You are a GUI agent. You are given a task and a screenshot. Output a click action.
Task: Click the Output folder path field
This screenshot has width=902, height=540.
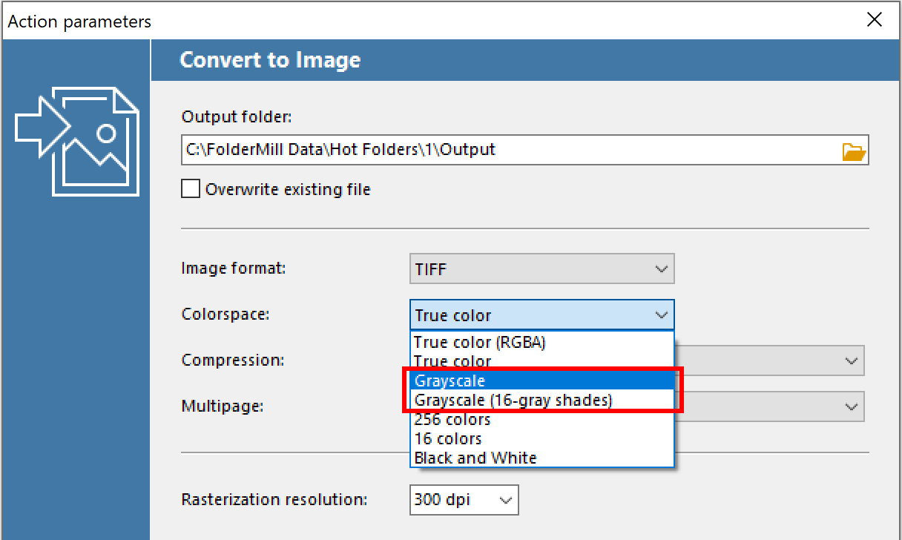pyautogui.click(x=511, y=150)
